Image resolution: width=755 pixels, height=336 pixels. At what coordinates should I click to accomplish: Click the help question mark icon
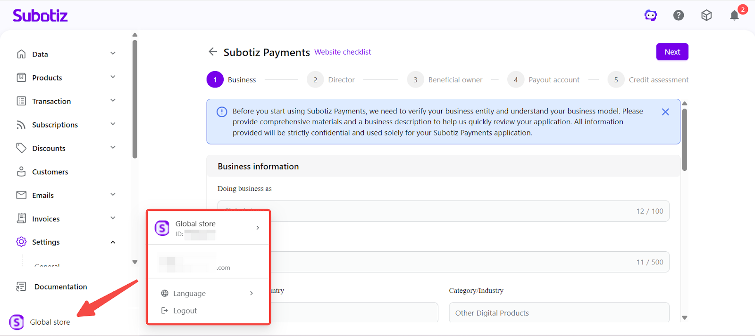679,16
